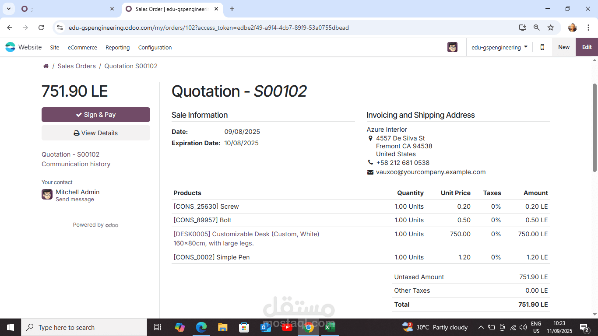Toggle the mobile preview icon

click(x=542, y=47)
